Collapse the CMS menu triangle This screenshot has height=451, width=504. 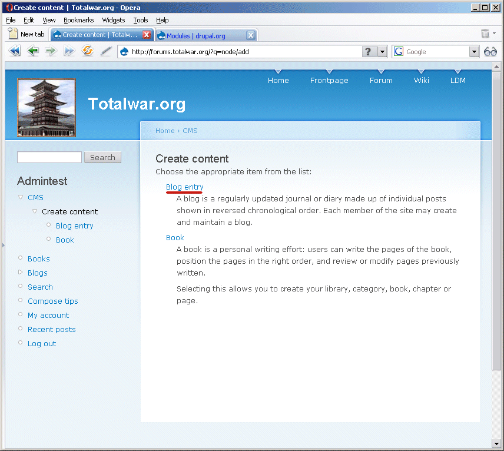point(21,197)
